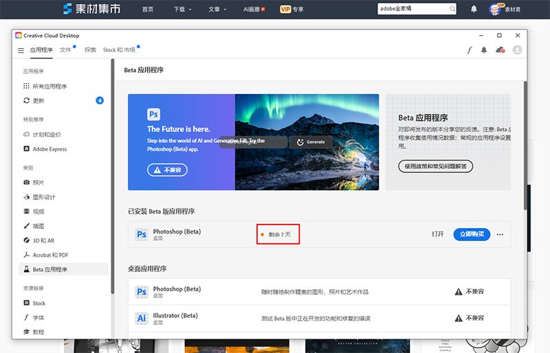Open website Home menu item
The height and width of the screenshot is (353, 550).
tap(148, 10)
